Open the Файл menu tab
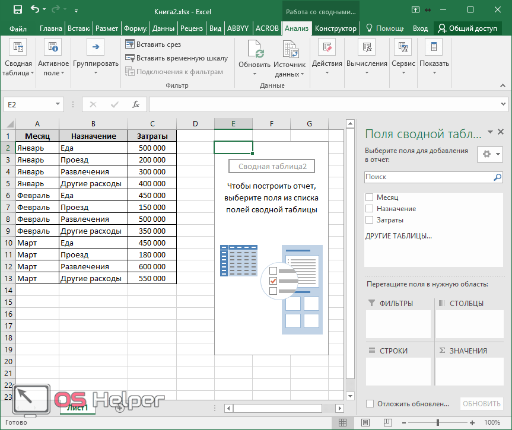 click(18, 28)
